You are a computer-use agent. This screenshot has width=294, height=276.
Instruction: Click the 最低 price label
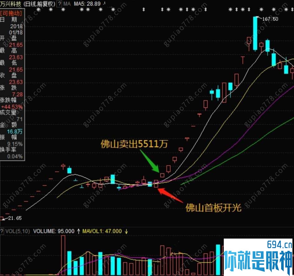click(x=8, y=63)
